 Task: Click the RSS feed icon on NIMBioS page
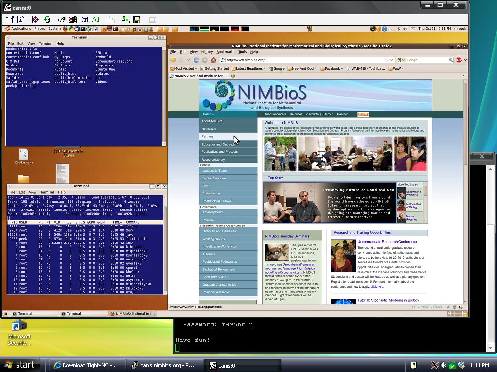tap(363, 114)
